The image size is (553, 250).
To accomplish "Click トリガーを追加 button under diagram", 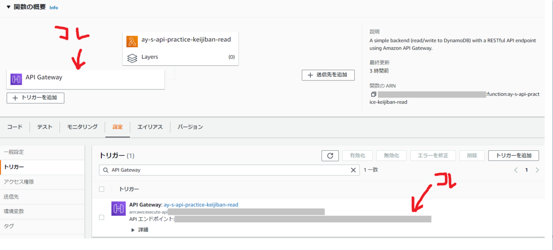I will (x=35, y=98).
